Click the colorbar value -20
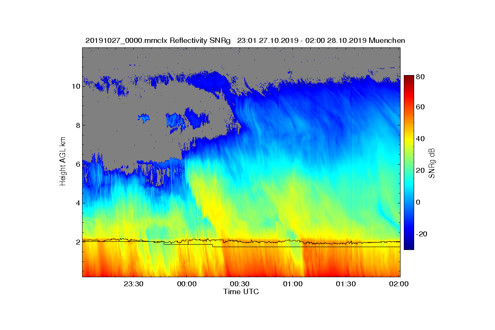The image size is (495, 330). tap(422, 234)
